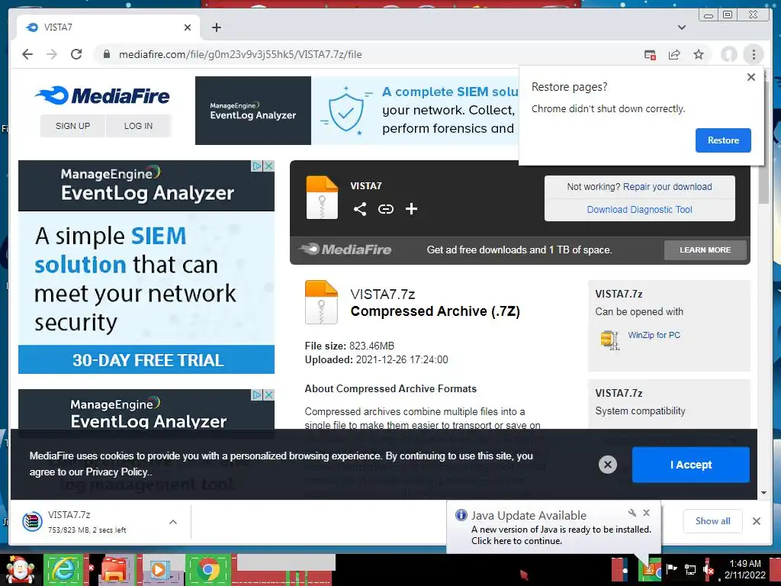The image size is (781, 586).
Task: Click the WinZip icon
Action: tap(610, 340)
